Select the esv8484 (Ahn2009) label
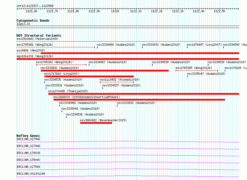 click(31, 50)
